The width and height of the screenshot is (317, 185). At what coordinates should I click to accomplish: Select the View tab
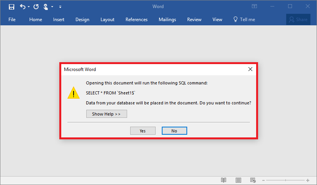tap(217, 20)
